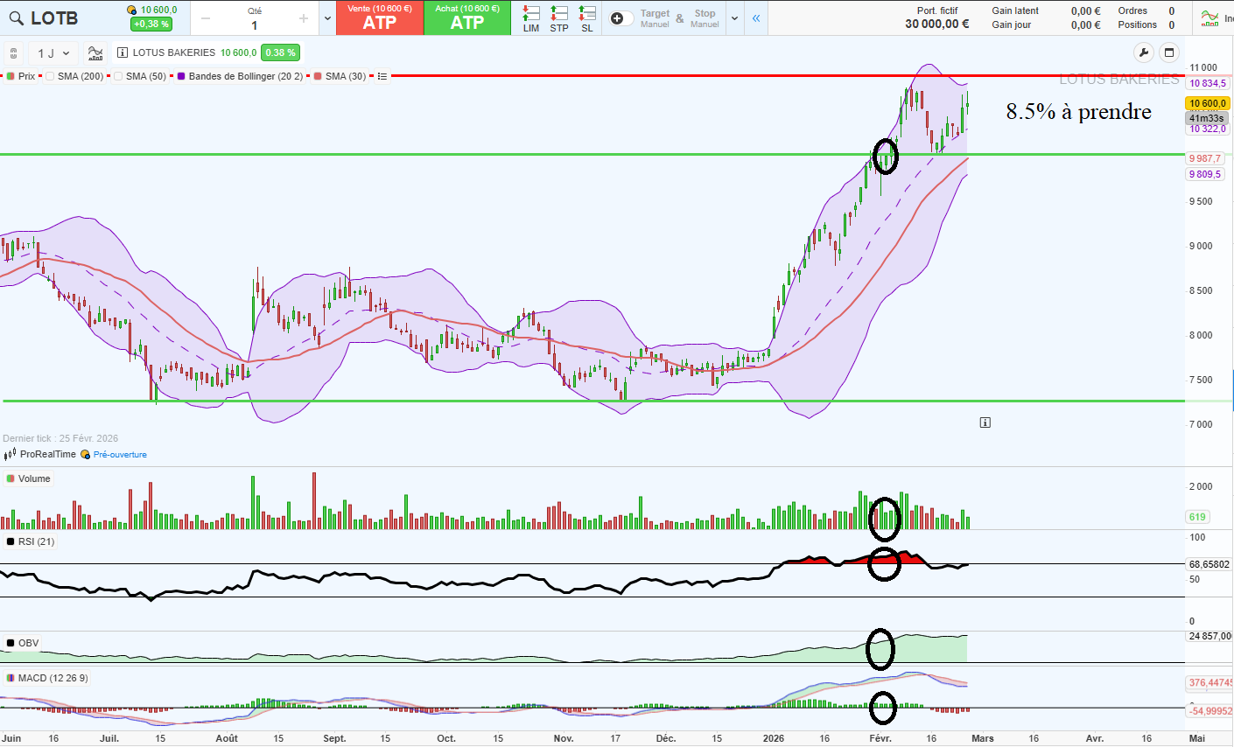The height and width of the screenshot is (747, 1234).
Task: Expand the order type dropdown beside quantity
Action: point(327,18)
